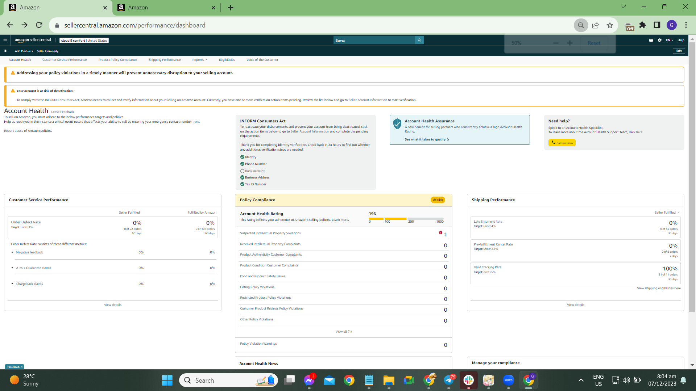Image resolution: width=696 pixels, height=391 pixels.
Task: Dismiss the FEEDBACK tab with its x
Action: pos(22,367)
